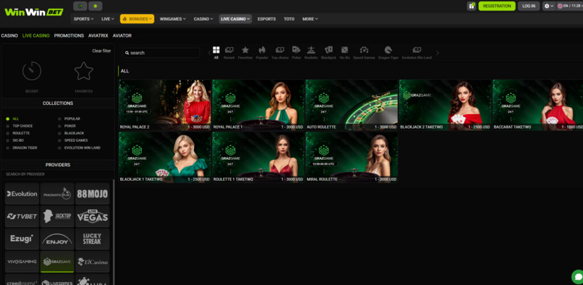Open the Recent clock icon in sidebar

32,71
